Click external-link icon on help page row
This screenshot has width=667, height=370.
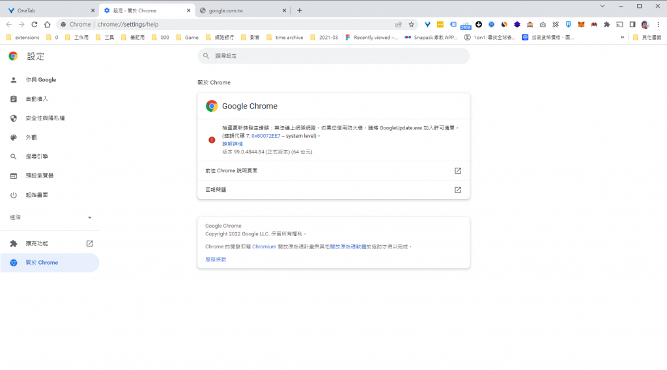(458, 171)
